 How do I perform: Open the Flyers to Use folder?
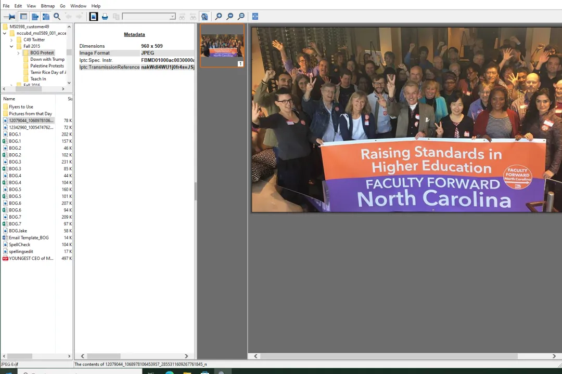(21, 106)
